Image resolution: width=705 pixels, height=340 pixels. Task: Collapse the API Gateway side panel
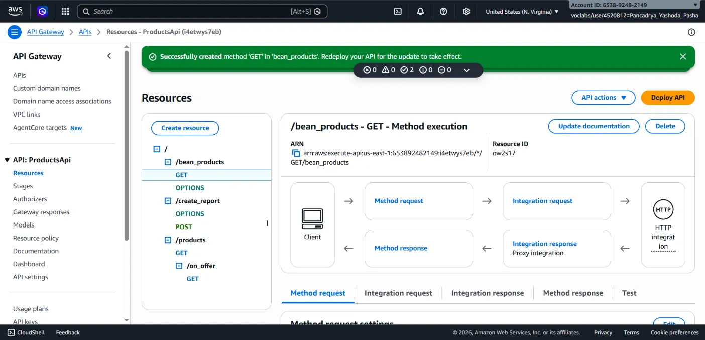pos(109,56)
